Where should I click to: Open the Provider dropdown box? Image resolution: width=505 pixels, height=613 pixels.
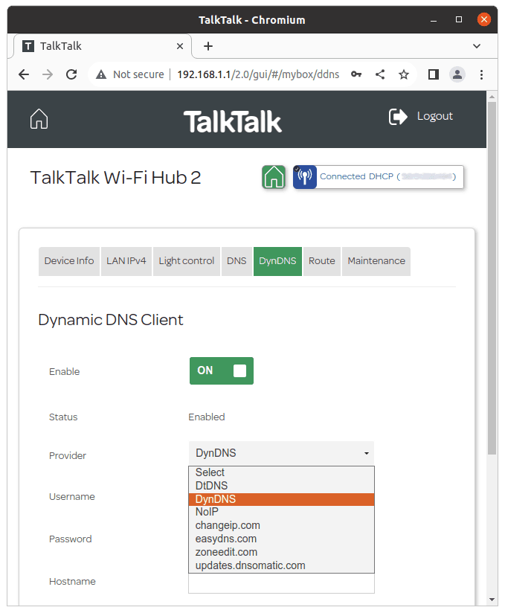(x=281, y=453)
